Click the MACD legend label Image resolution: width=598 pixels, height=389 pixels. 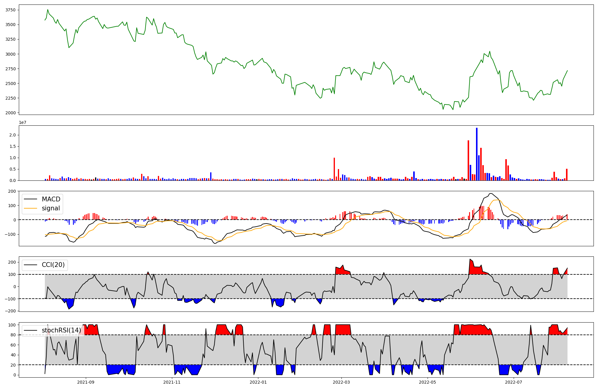(x=51, y=199)
